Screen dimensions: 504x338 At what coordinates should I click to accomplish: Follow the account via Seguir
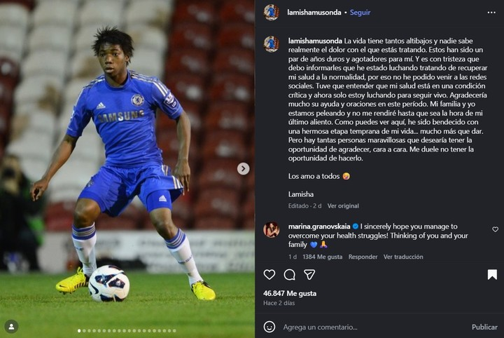(x=360, y=13)
